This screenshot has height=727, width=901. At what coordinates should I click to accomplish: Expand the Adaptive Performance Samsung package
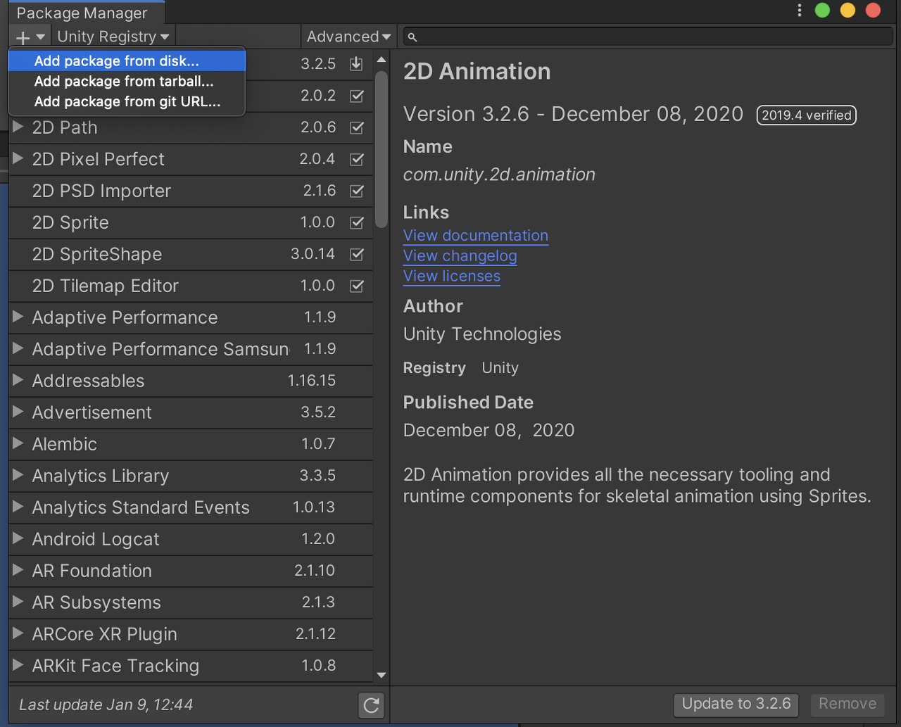click(18, 348)
